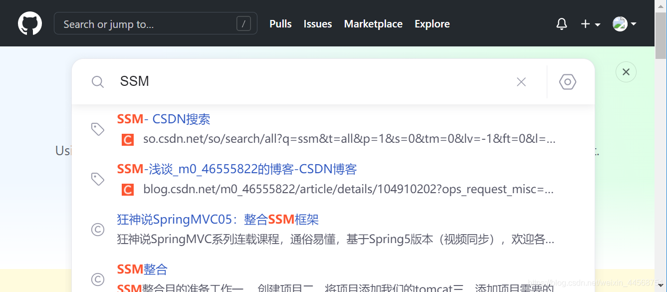Clear the SSM search text

(x=521, y=82)
